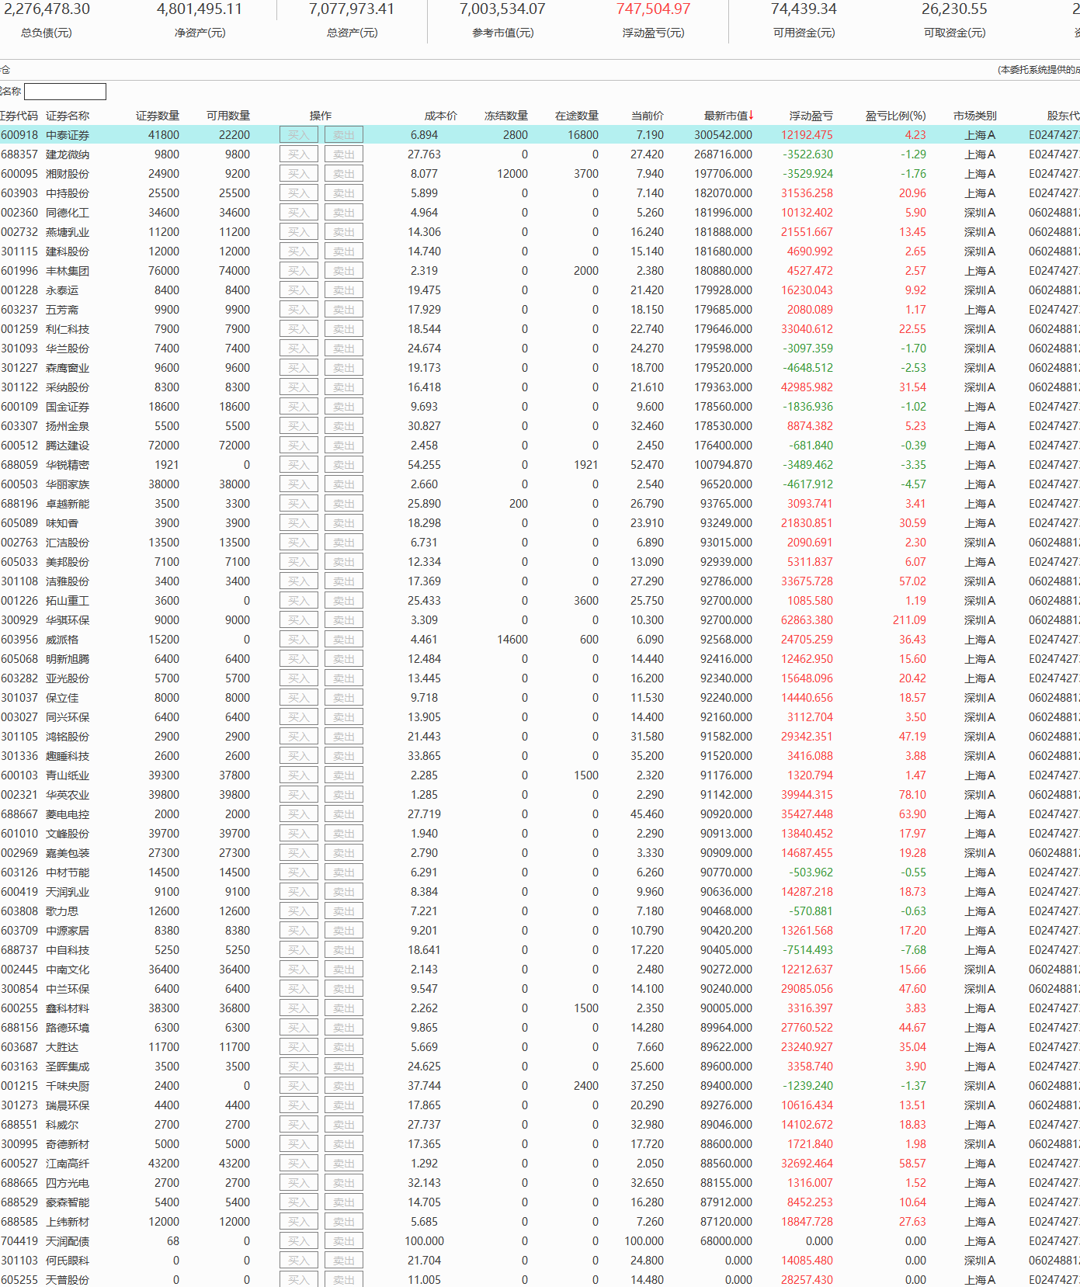Screen dimensions: 1080x1287
Task: Click 华骐环保 profit ratio 211.09
Action: coord(909,620)
